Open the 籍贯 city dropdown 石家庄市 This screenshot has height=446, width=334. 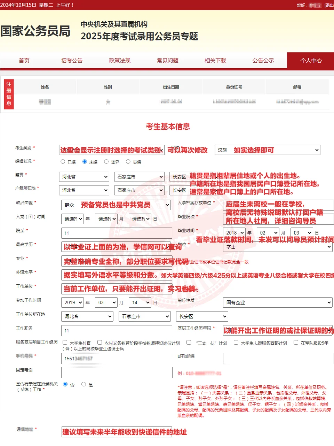coord(139,177)
